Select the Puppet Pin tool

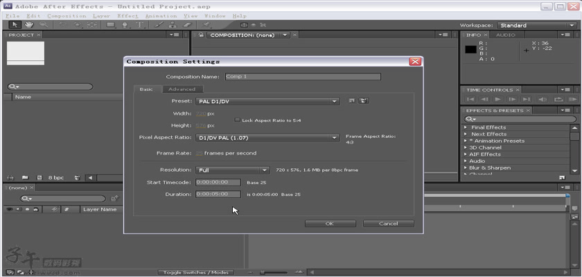206,25
